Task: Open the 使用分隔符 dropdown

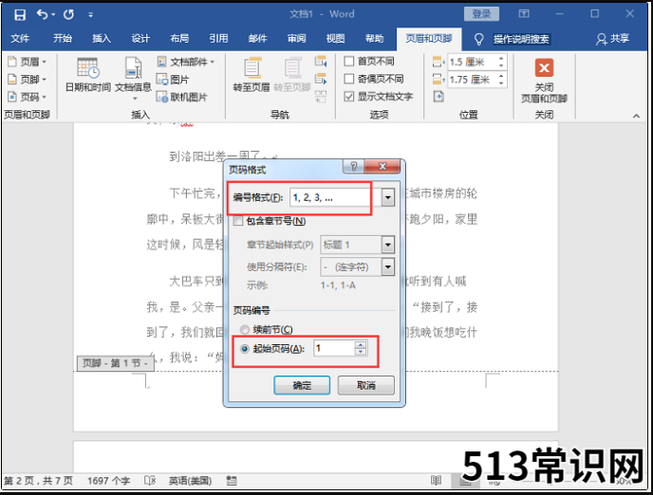Action: coord(387,267)
